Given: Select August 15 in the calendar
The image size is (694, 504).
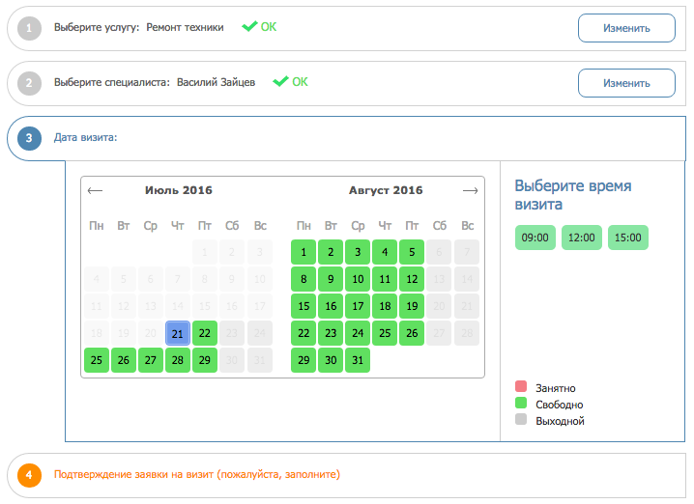Looking at the screenshot, I should pos(304,306).
